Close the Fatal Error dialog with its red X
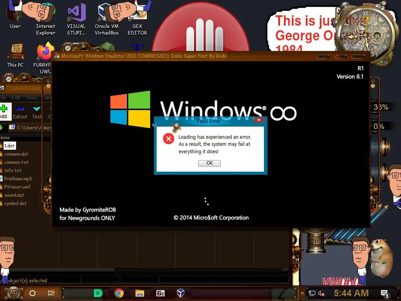Image resolution: width=401 pixels, height=301 pixels. pyautogui.click(x=259, y=120)
